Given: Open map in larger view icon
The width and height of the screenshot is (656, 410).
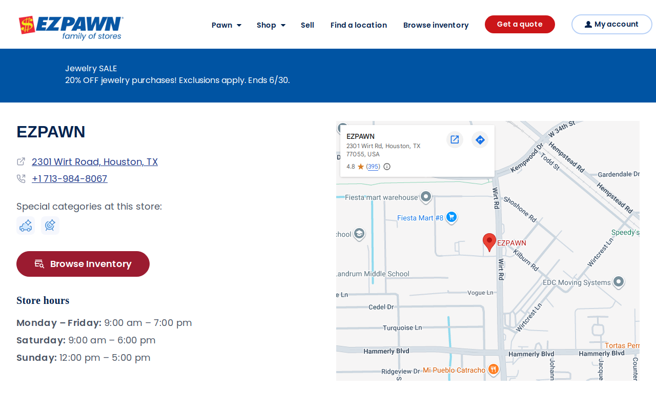Looking at the screenshot, I should click(x=455, y=139).
